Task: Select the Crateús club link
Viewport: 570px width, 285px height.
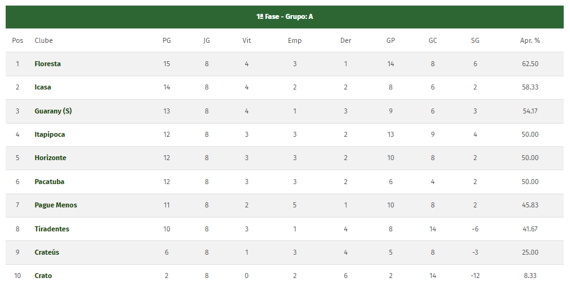Action: 48,252
